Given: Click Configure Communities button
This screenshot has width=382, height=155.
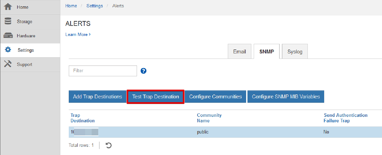Looking at the screenshot, I should (x=216, y=97).
